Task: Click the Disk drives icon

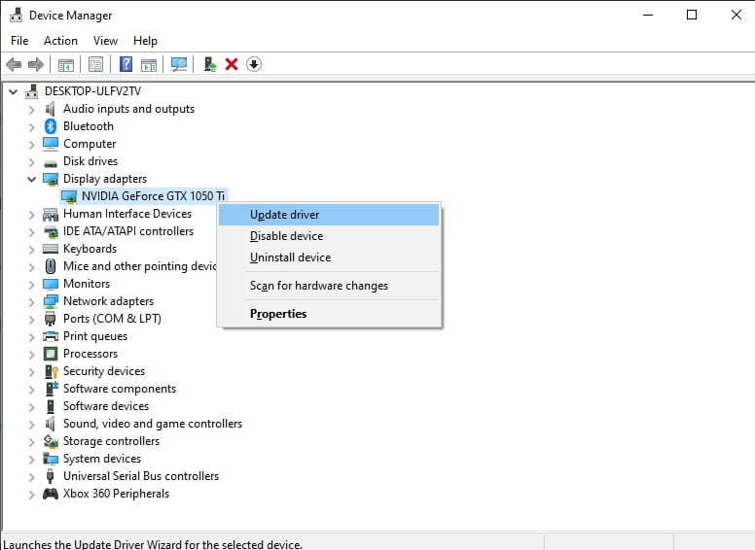Action: click(51, 162)
